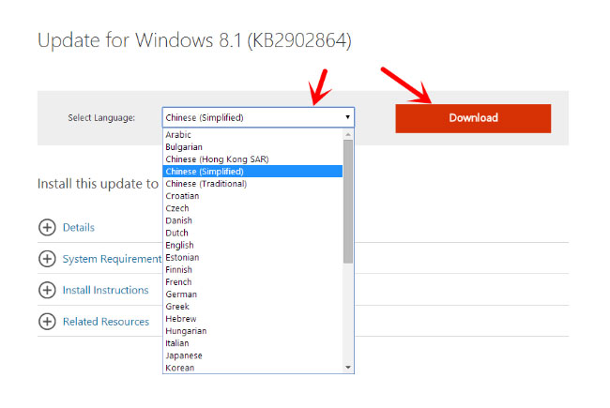This screenshot has width=610, height=408.
Task: Select Korean from the language list
Action: [252, 368]
